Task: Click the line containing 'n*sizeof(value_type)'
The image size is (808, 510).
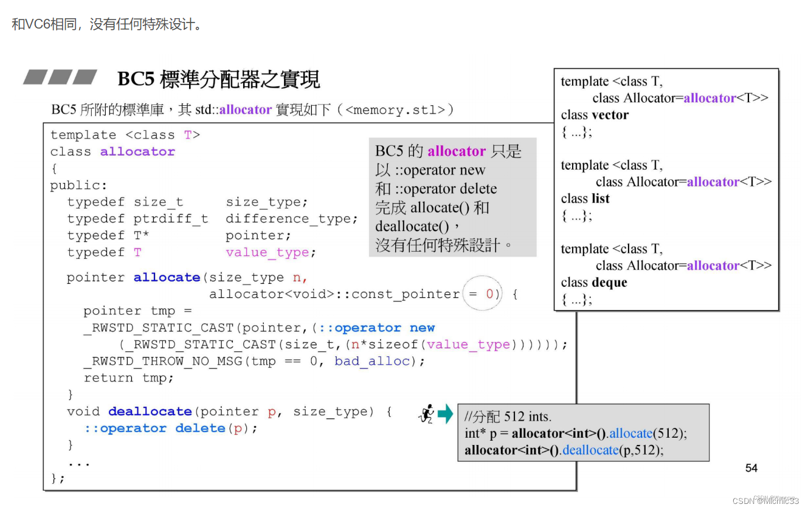Action: pyautogui.click(x=344, y=345)
